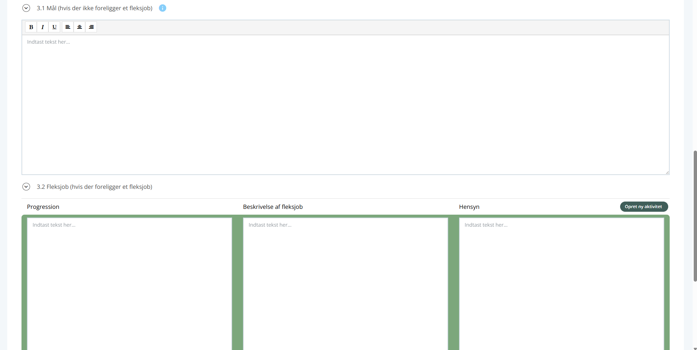This screenshot has width=697, height=350.
Task: Focus the Progression text field
Action: point(129,284)
